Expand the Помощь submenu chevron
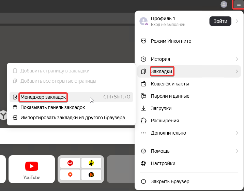244x191 pixels. tap(237, 151)
